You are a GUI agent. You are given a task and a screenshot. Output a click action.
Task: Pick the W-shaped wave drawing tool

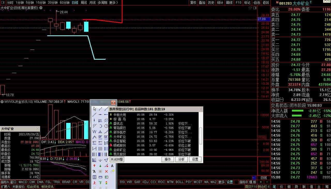[94, 132]
